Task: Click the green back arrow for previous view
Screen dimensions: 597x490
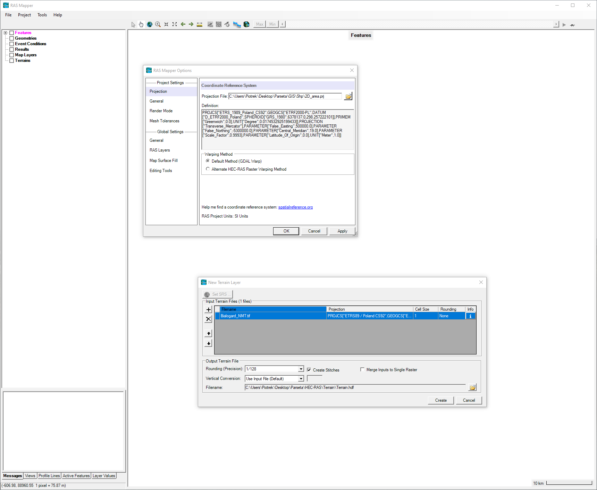Action: pos(183,24)
